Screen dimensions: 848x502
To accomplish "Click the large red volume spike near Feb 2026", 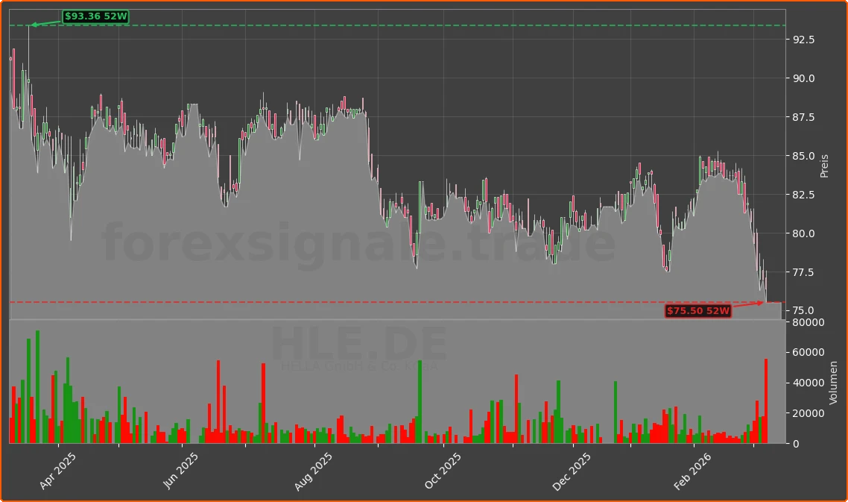I will coord(767,399).
